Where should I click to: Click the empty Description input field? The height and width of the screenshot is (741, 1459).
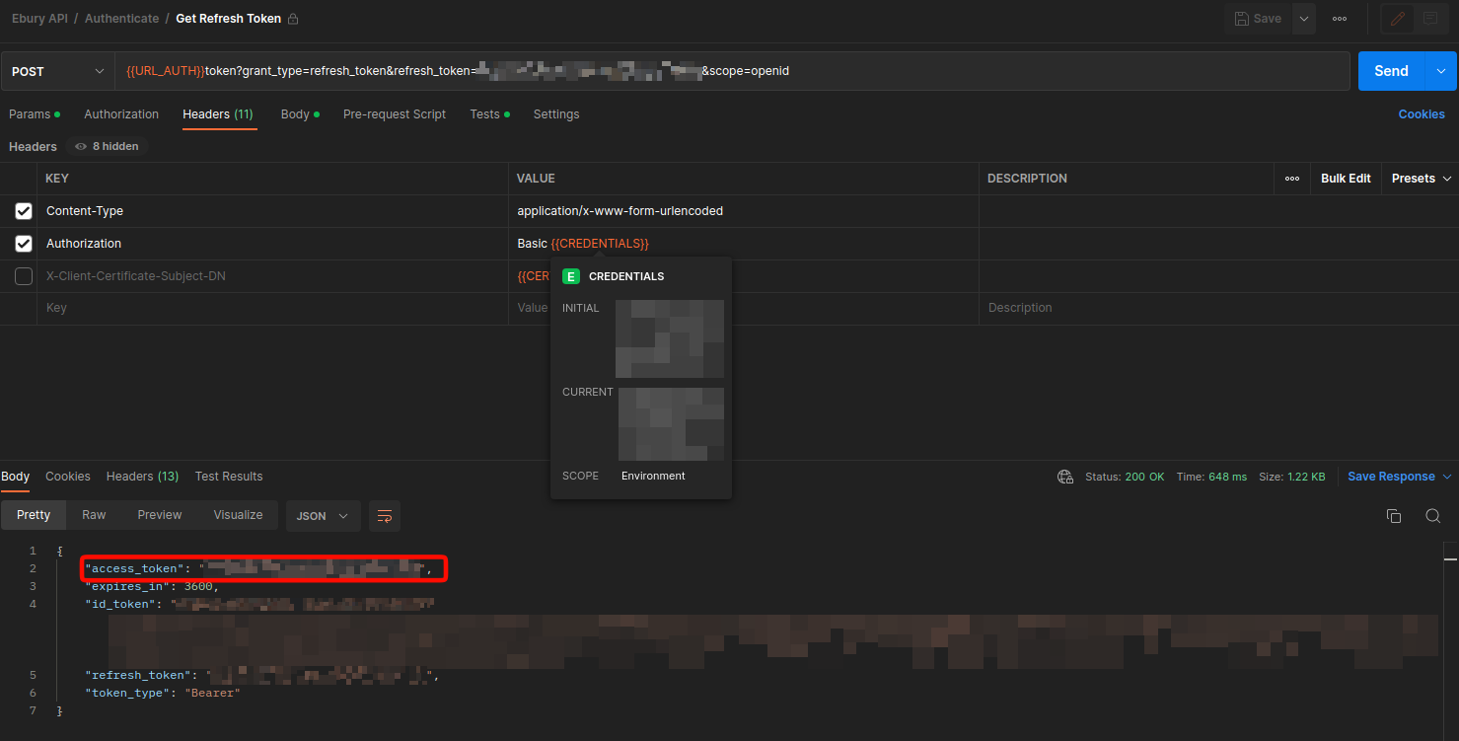pos(1218,308)
